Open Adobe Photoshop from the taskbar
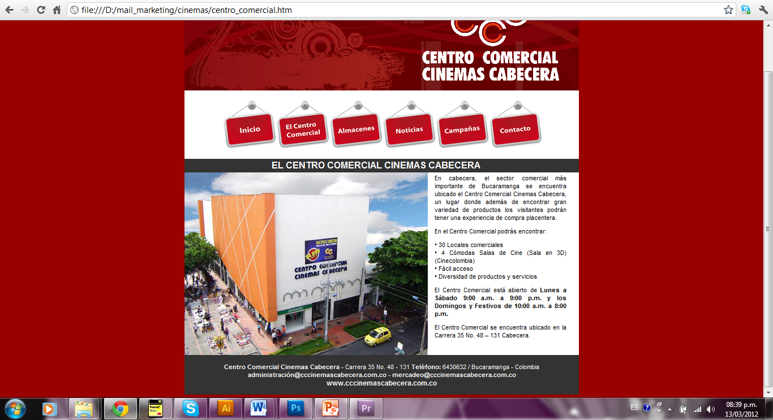Screen dimensions: 773x420 pos(296,408)
